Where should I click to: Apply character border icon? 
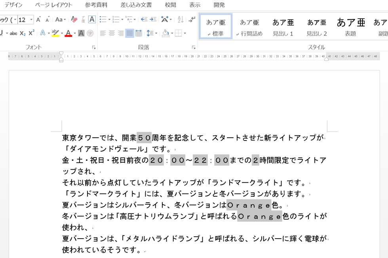[x=92, y=19]
